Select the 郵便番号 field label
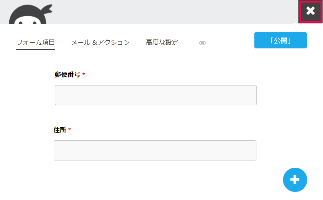The width and height of the screenshot is (323, 200). (x=67, y=75)
